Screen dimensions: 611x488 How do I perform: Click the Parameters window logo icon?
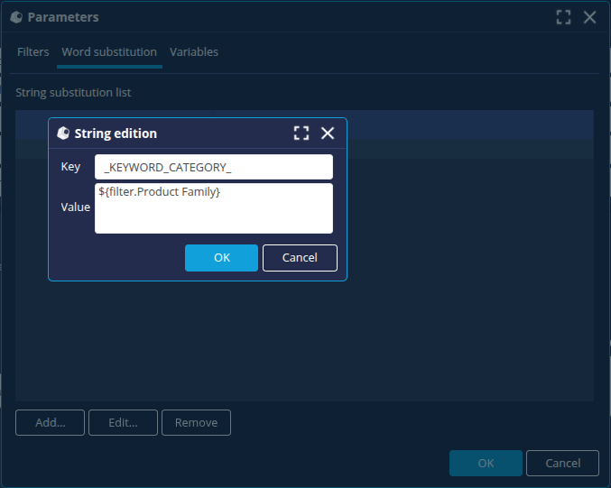[x=16, y=17]
